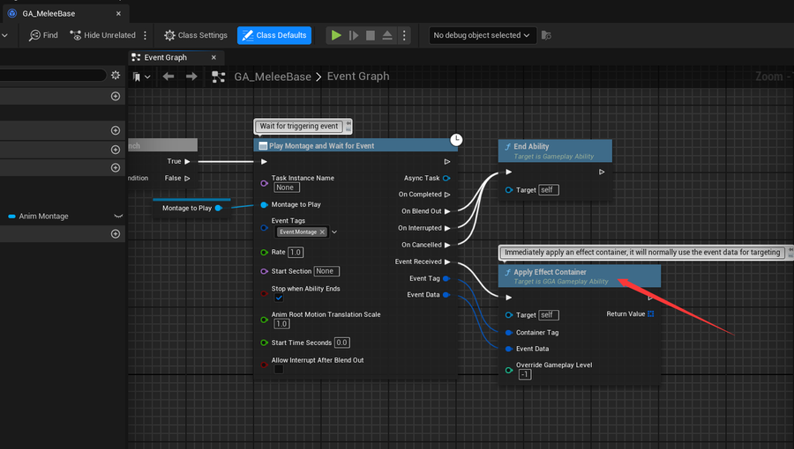Image resolution: width=794 pixels, height=449 pixels.
Task: Open play options three-dot menu
Action: point(404,35)
